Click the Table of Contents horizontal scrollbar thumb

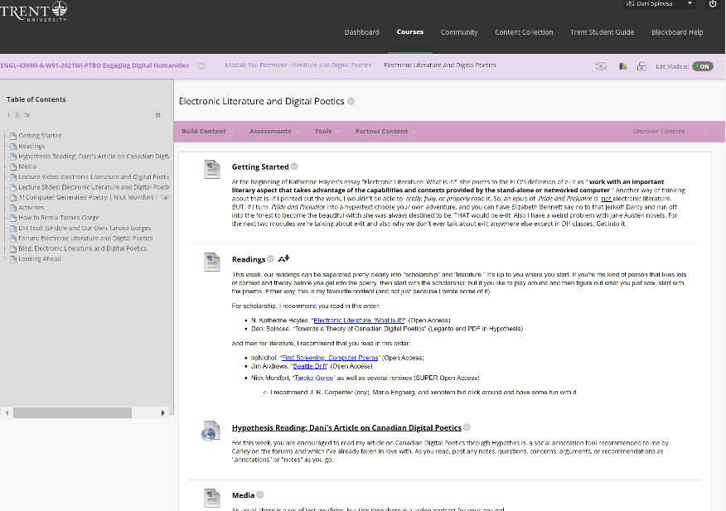(72, 412)
